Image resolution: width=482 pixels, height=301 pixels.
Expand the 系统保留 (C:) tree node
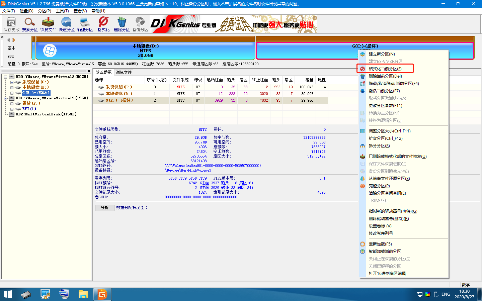tap(12, 82)
